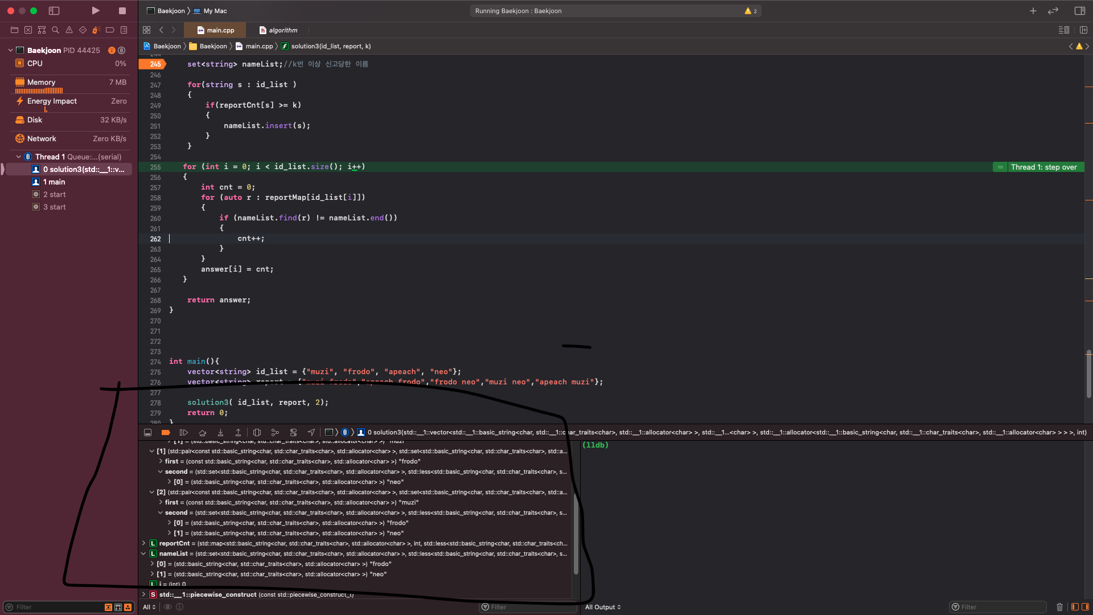The height and width of the screenshot is (615, 1093).
Task: Show the Breakpoint navigator tag icon
Action: [x=110, y=30]
